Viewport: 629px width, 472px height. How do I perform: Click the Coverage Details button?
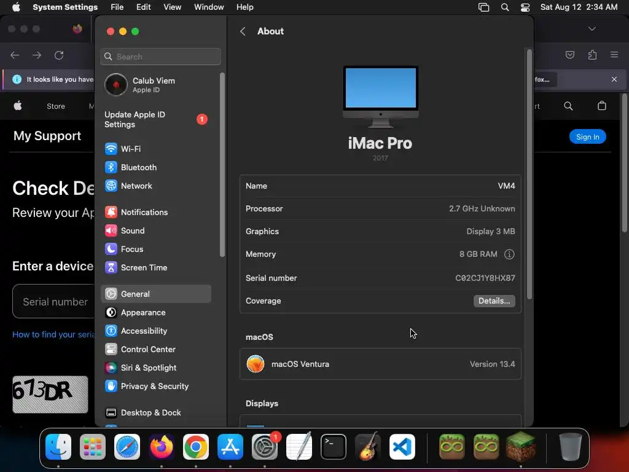[494, 301]
